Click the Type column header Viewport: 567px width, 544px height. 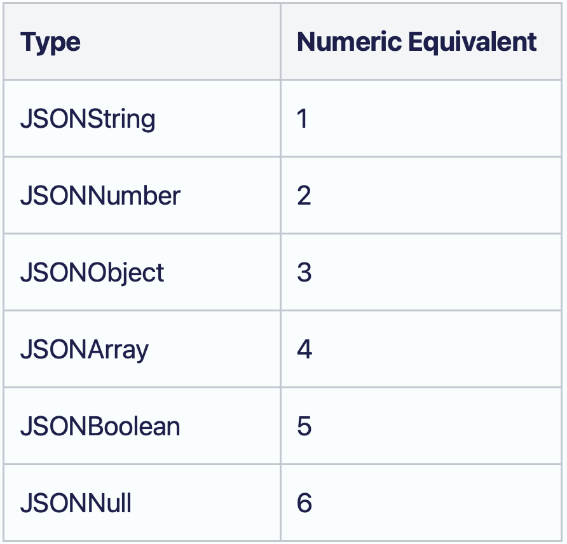pyautogui.click(x=51, y=43)
